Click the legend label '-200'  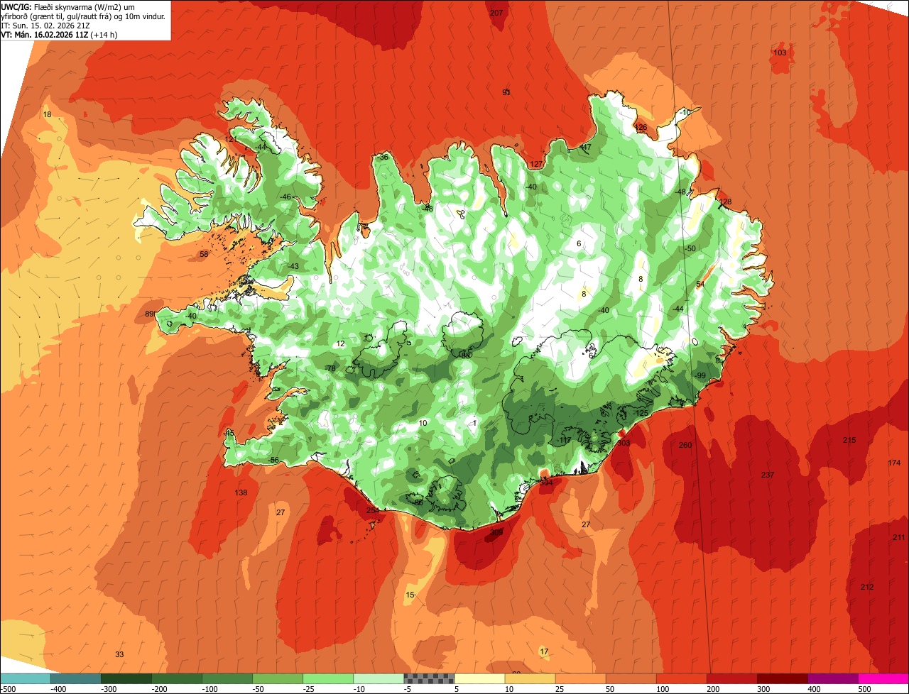click(x=161, y=689)
